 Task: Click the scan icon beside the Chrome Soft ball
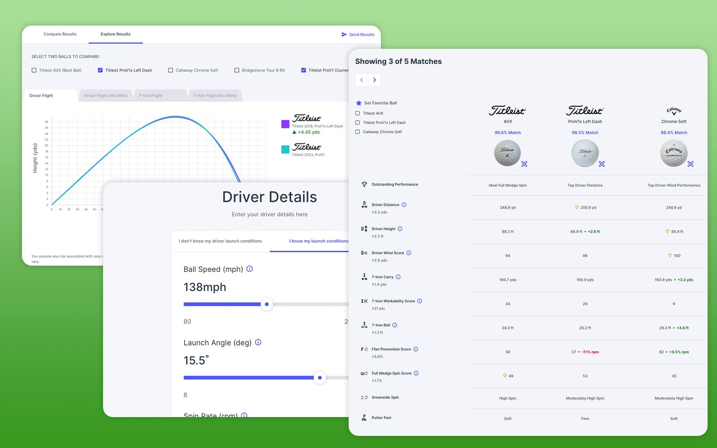pyautogui.click(x=691, y=164)
